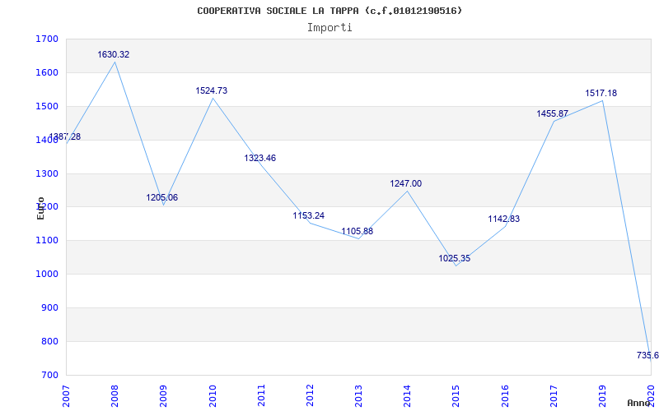Viewport: 659px width, 411px height.
Task: Select the 1455.87 data label for 2017
Action: 553,113
